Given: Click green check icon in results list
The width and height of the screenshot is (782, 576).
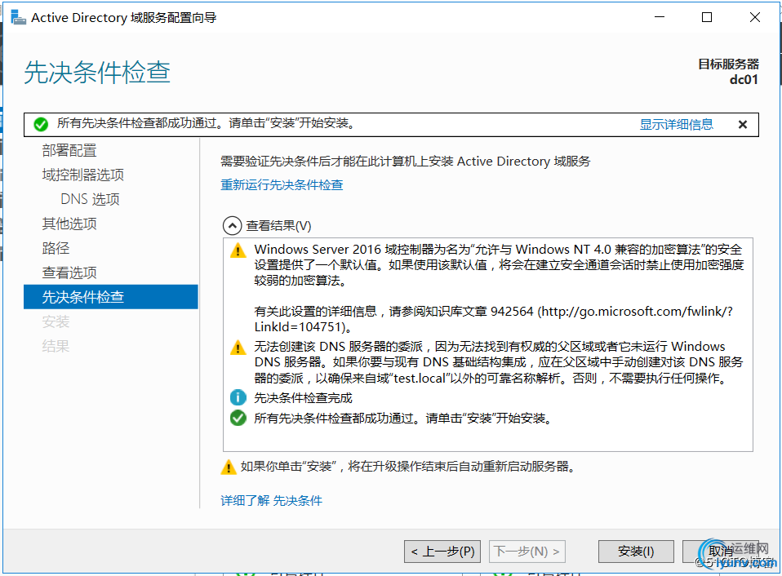Looking at the screenshot, I should (238, 418).
